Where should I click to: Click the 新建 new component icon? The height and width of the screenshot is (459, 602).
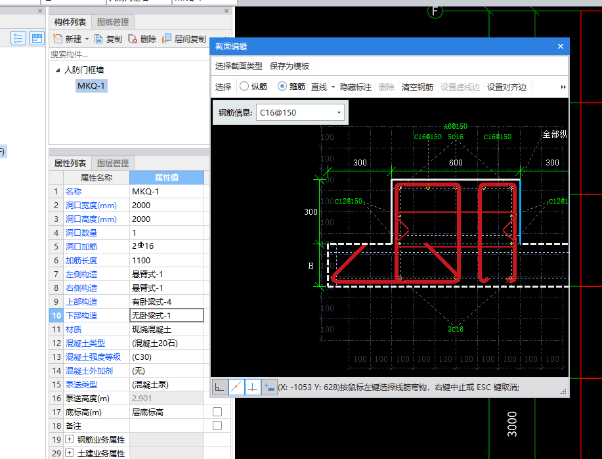[x=58, y=39]
